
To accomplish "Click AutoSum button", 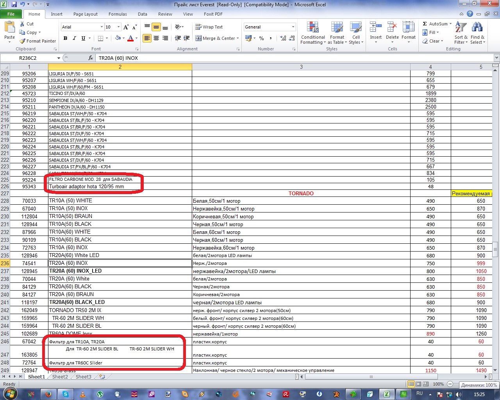I will pyautogui.click(x=435, y=24).
